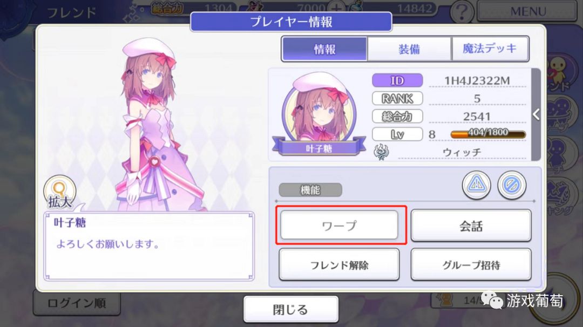This screenshot has height=327, width=583.
Task: Click the Lv experience progress bar
Action: pyautogui.click(x=488, y=134)
